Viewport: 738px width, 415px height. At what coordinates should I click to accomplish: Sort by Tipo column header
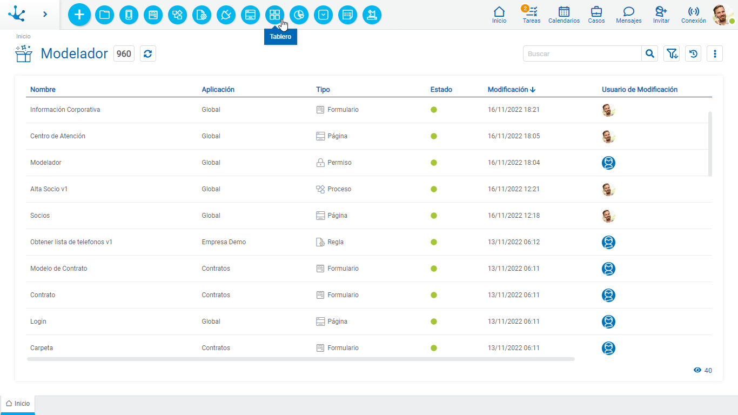pyautogui.click(x=323, y=90)
